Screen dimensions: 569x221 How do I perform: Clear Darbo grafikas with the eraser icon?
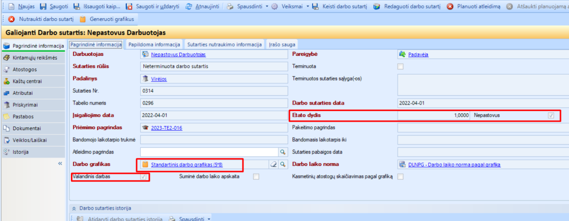[x=273, y=164]
